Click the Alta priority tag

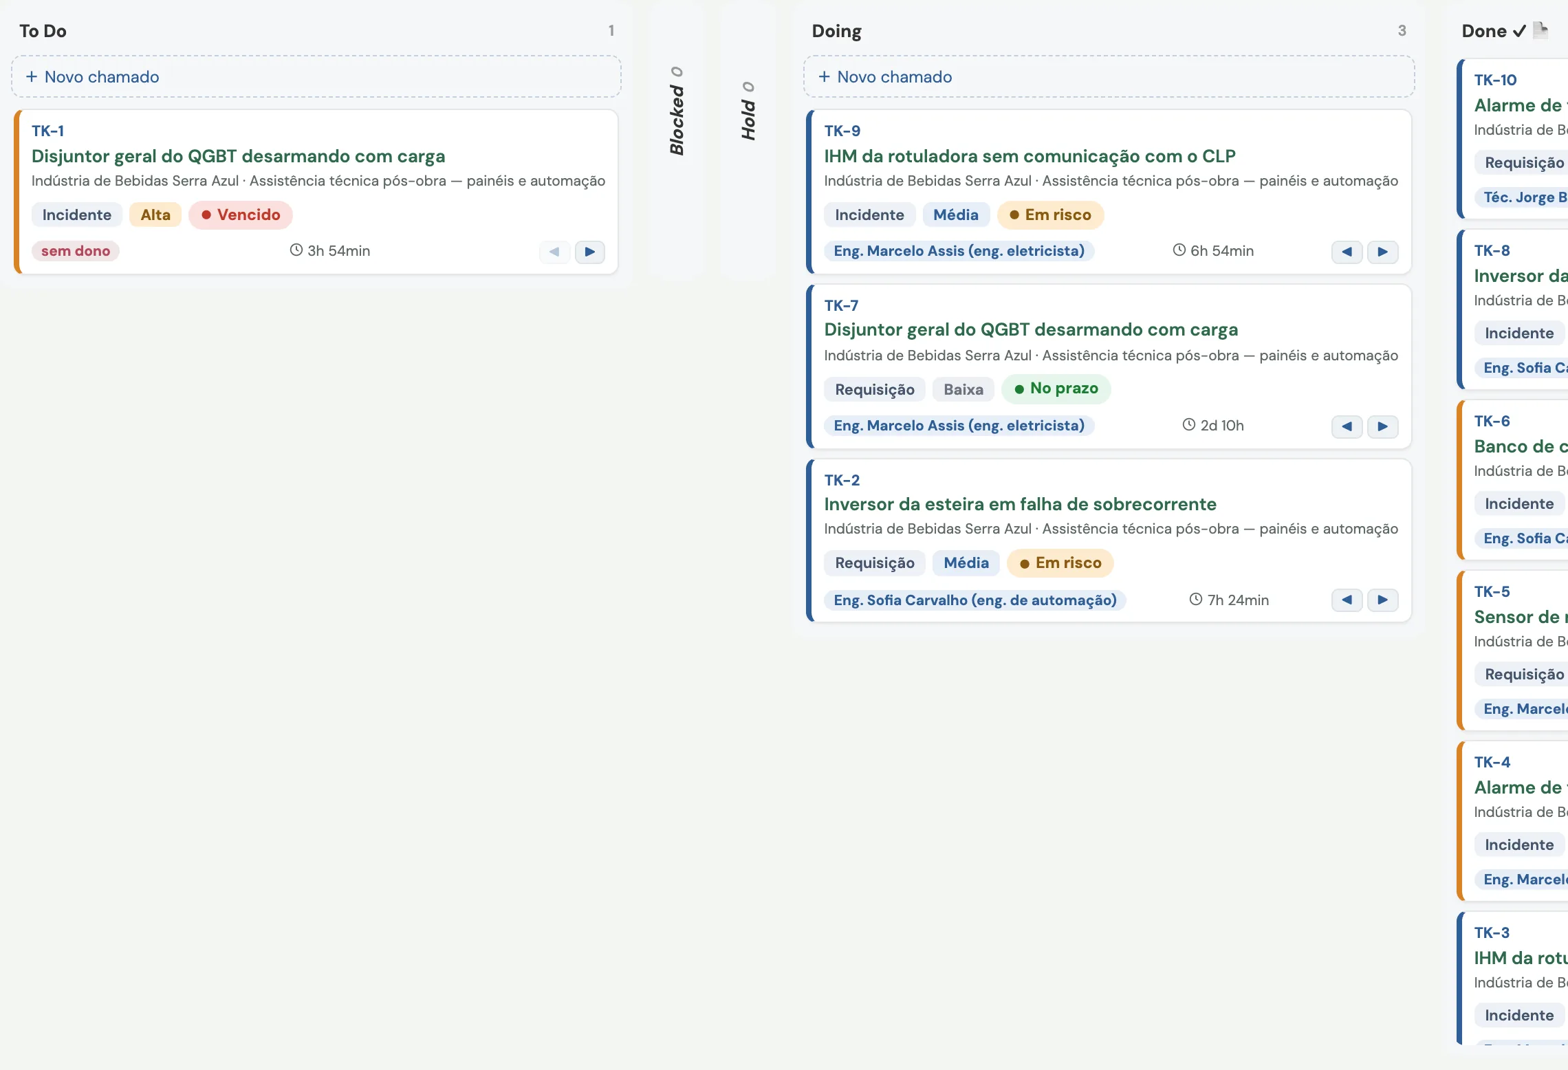click(x=155, y=215)
